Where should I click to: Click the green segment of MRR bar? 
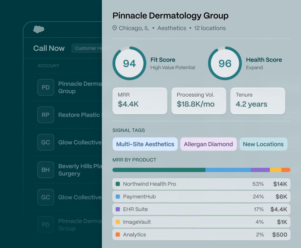159,170
